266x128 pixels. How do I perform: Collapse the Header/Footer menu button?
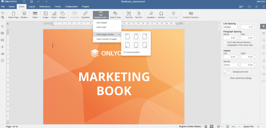101,15
